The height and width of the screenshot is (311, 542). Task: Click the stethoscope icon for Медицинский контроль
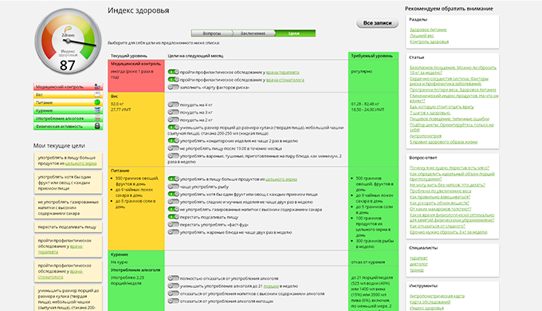[x=97, y=86]
